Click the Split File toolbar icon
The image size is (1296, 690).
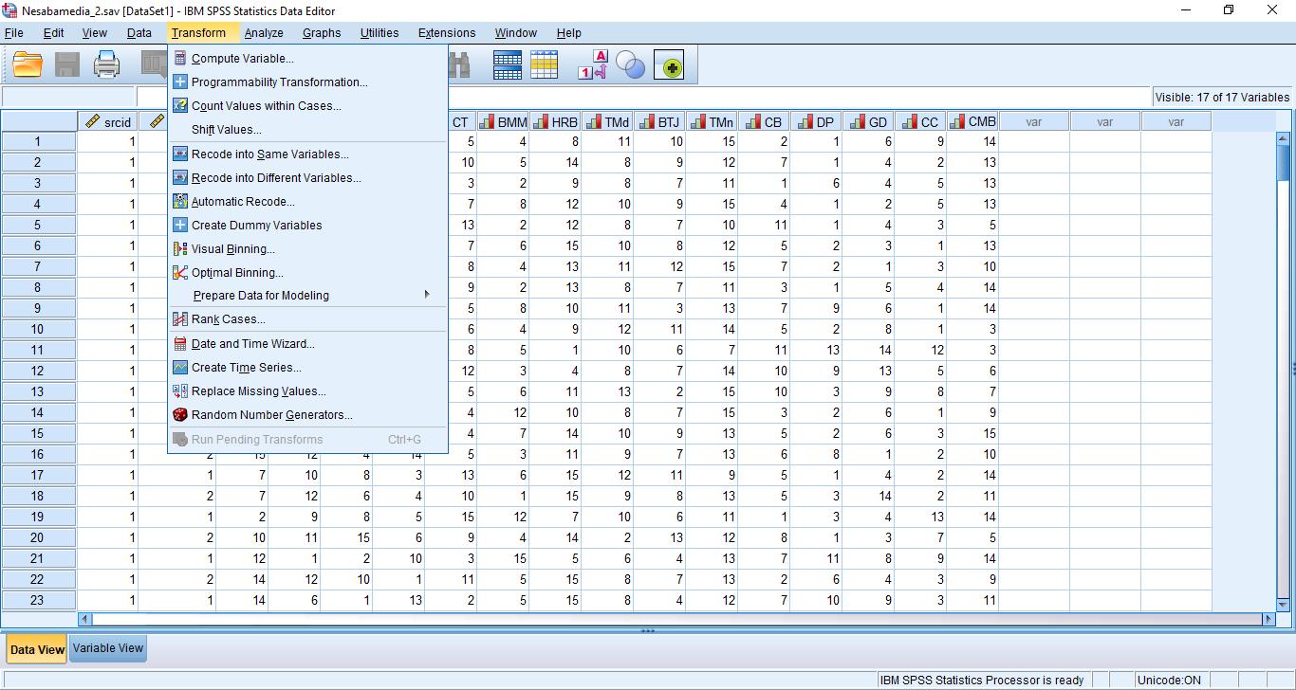click(508, 64)
